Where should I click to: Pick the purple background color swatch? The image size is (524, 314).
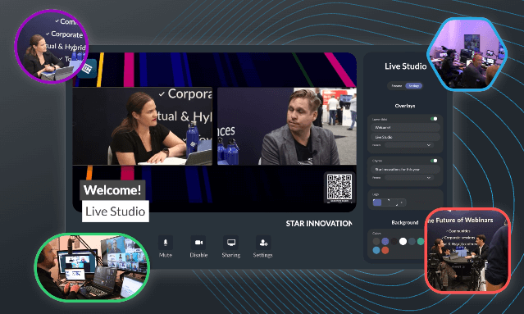pos(385,241)
